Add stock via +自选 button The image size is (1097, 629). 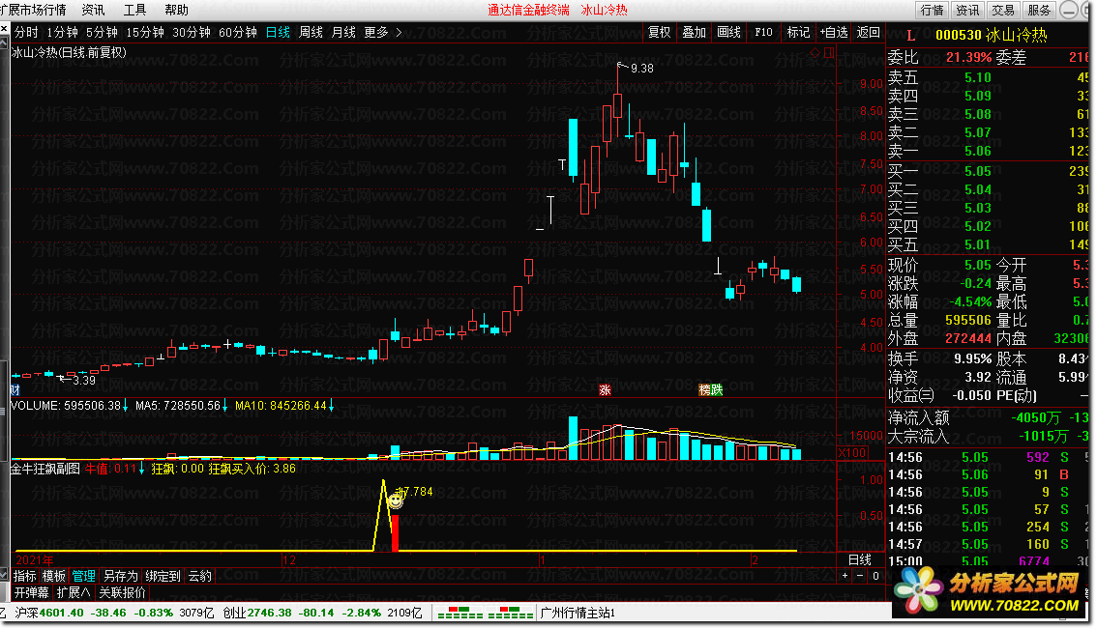833,32
